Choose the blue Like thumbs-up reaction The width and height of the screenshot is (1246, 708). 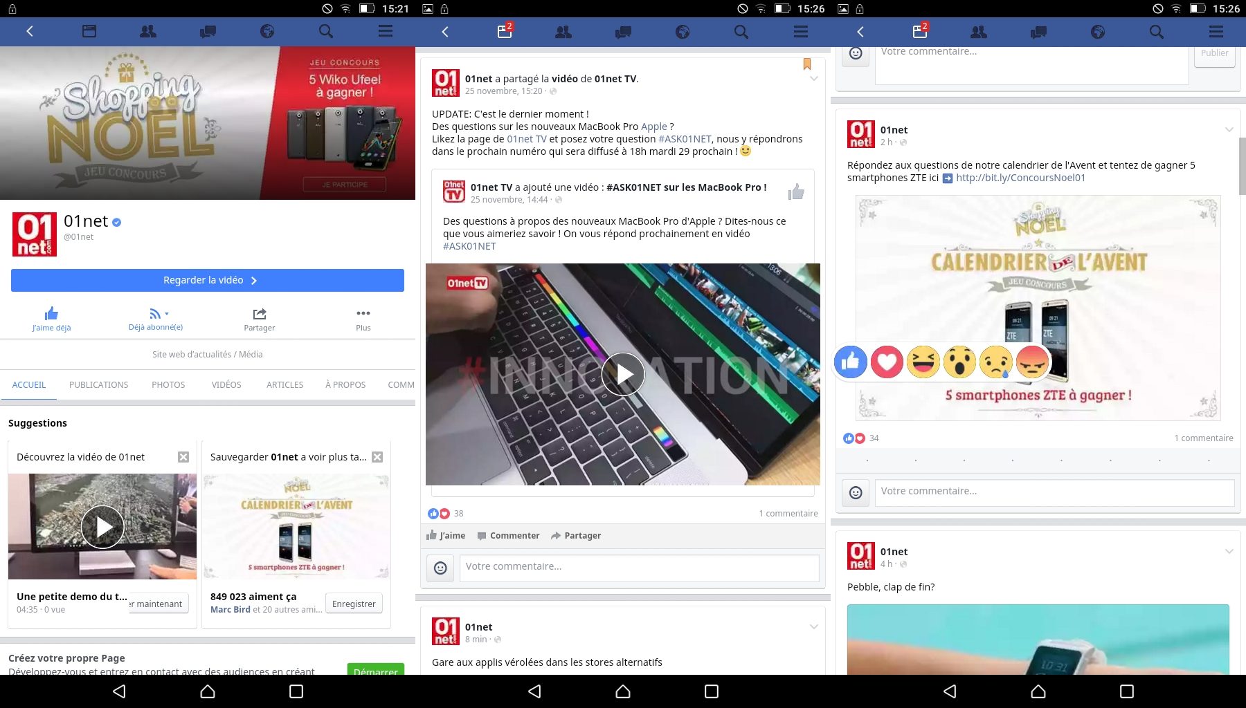coord(851,362)
